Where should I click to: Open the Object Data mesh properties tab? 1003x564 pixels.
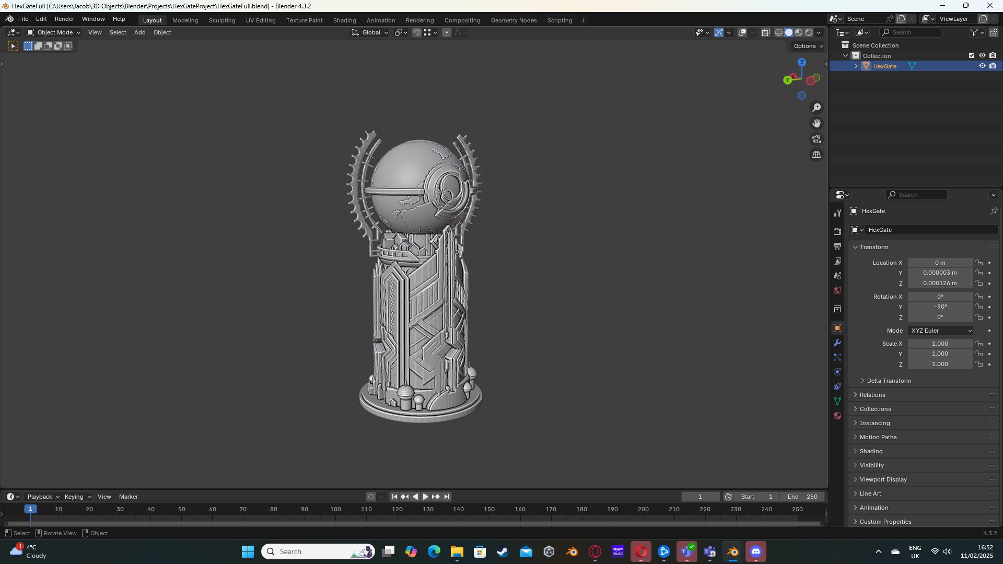(837, 401)
